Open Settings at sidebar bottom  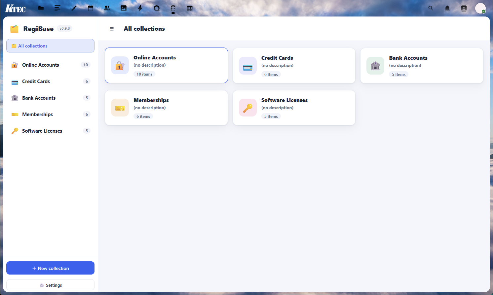point(50,285)
